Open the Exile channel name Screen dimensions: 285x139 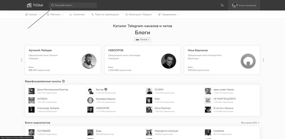coord(157,99)
